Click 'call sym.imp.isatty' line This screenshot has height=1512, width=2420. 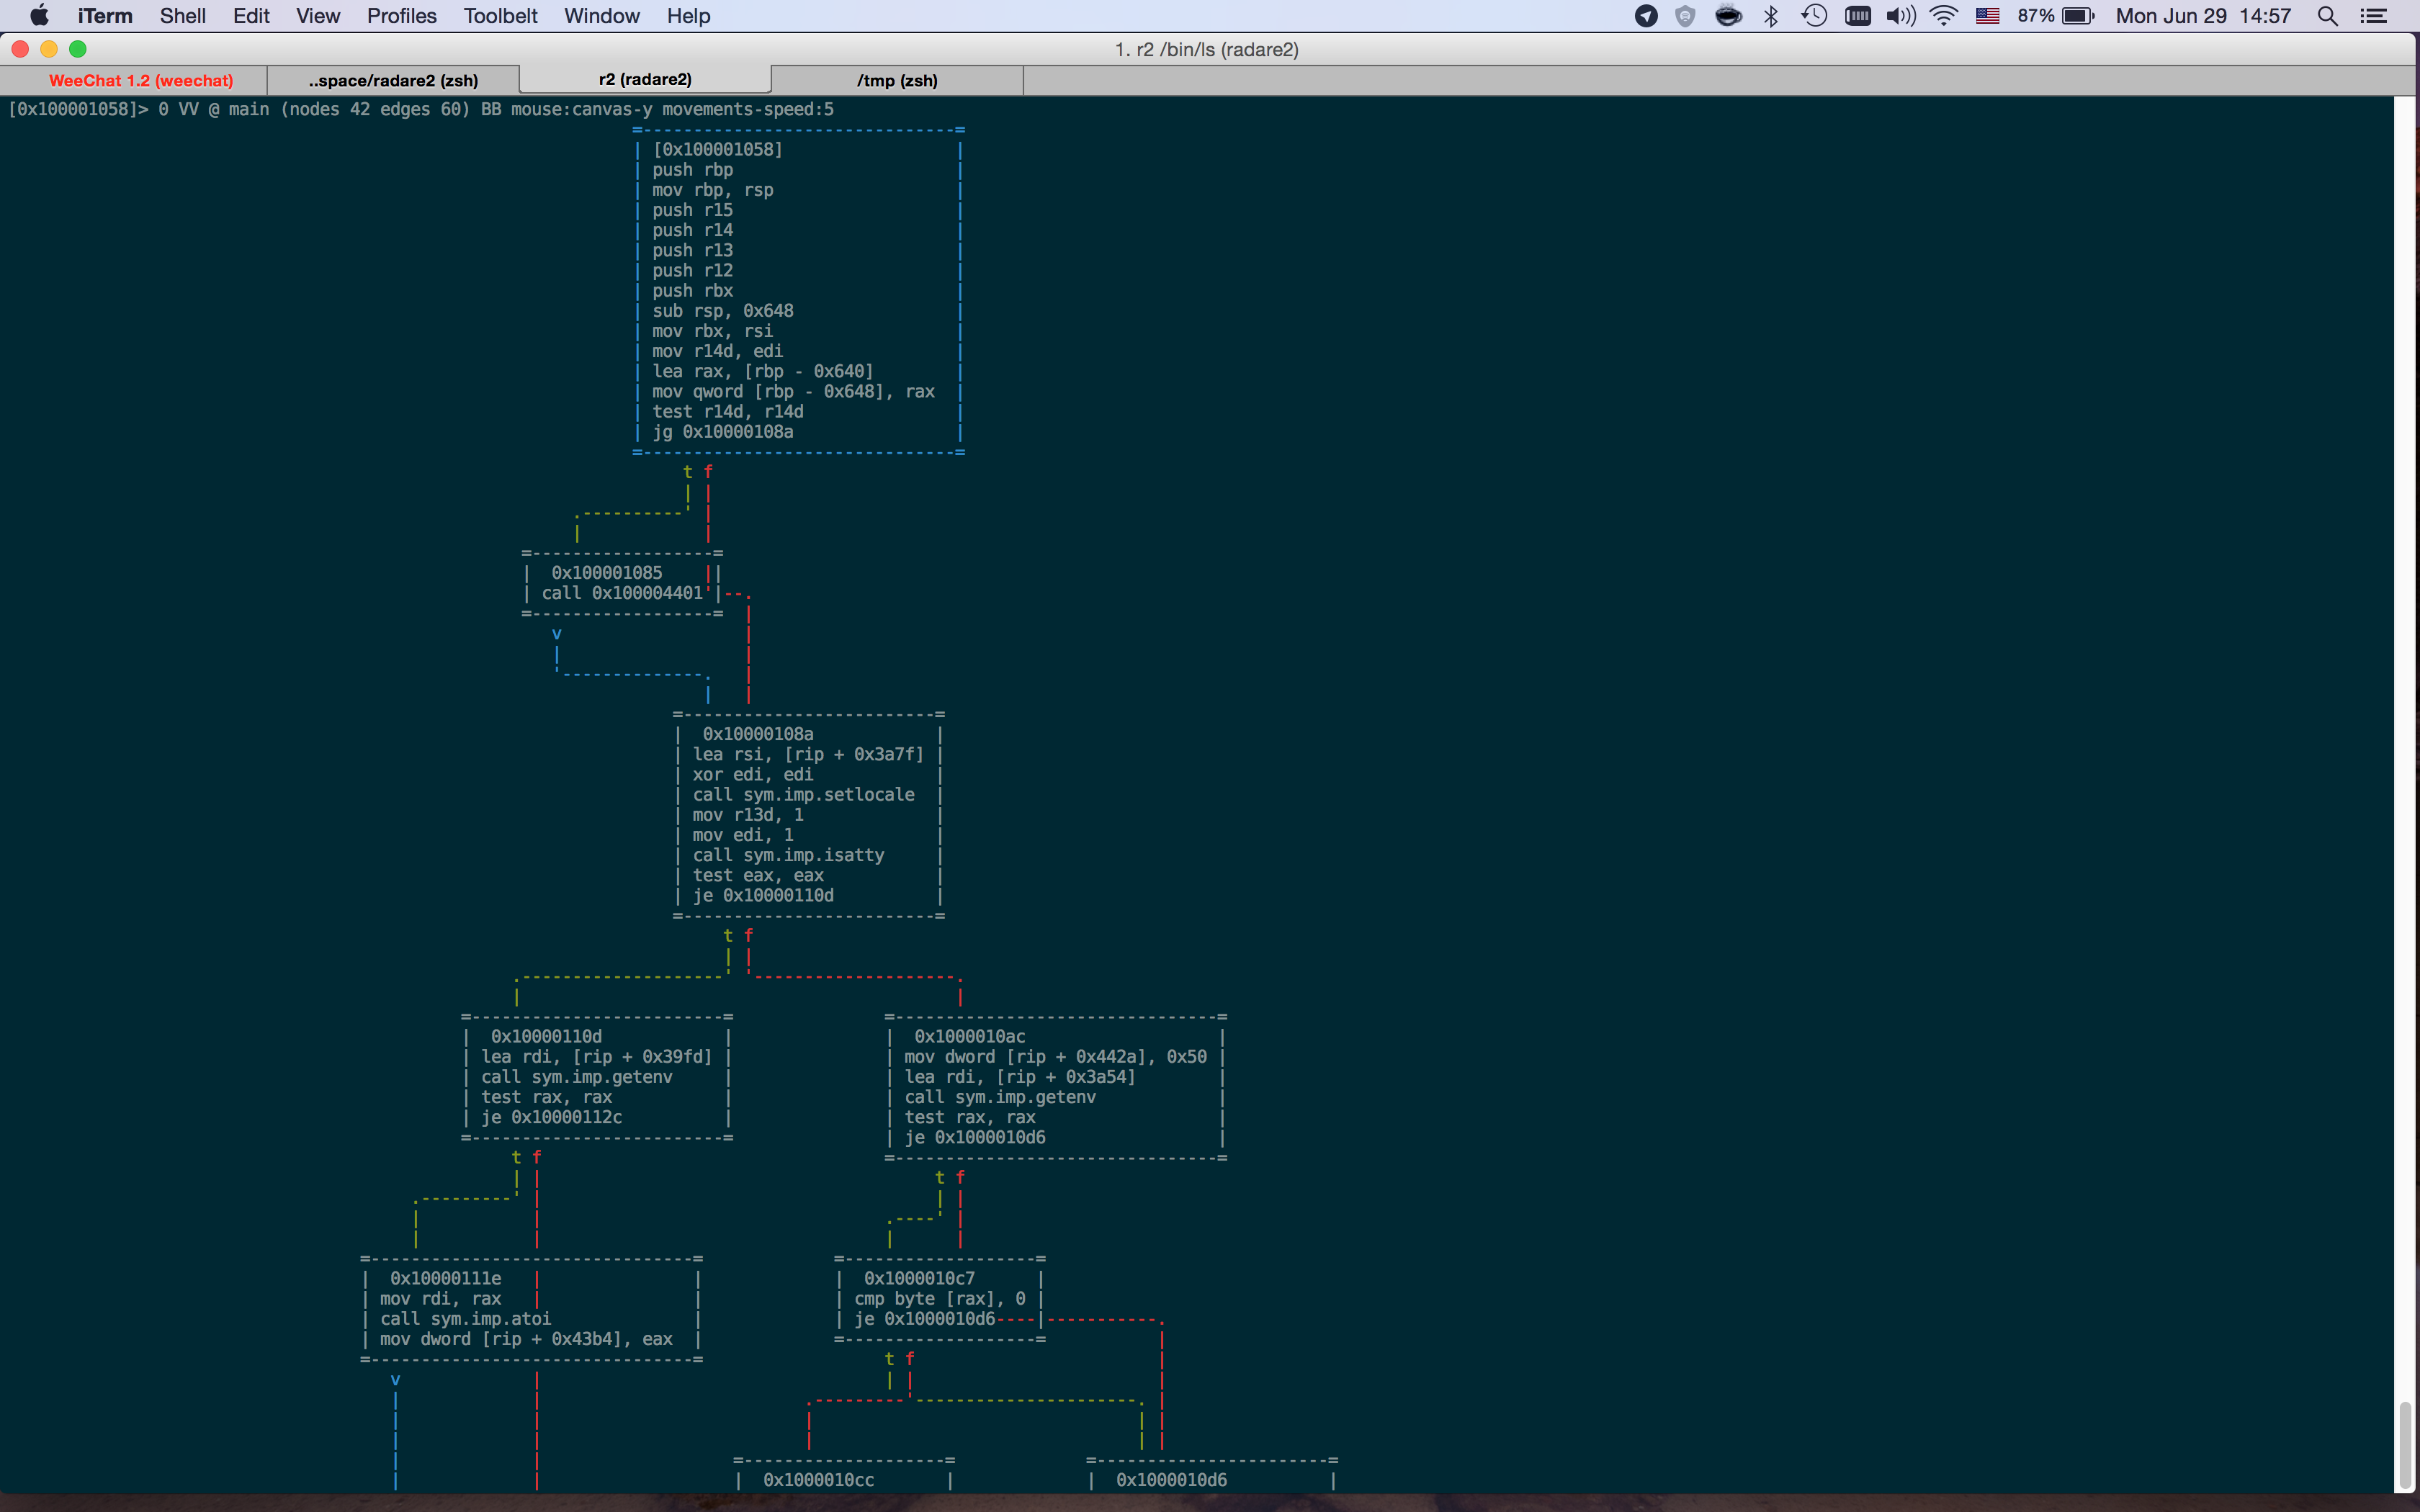789,855
